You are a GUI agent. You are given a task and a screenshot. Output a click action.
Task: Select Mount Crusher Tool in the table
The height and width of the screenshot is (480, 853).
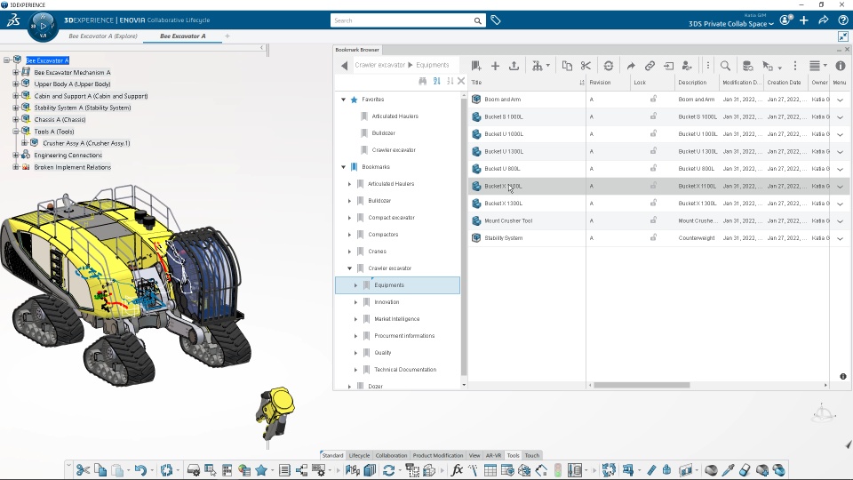(508, 221)
